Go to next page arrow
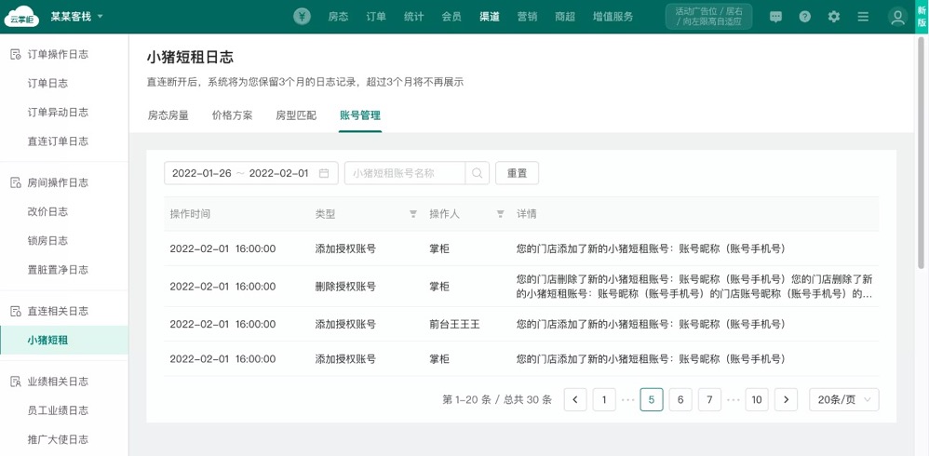Viewport: 929px width, 456px height. click(786, 399)
